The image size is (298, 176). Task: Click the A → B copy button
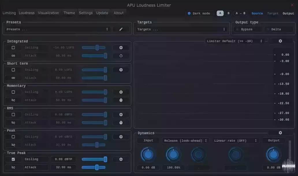click(241, 13)
